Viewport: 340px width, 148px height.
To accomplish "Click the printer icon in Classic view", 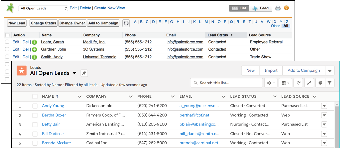I will pos(278,8).
